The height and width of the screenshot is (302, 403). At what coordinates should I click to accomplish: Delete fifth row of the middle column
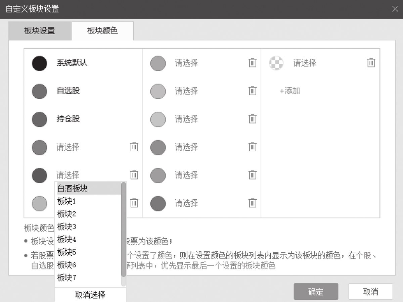253,175
